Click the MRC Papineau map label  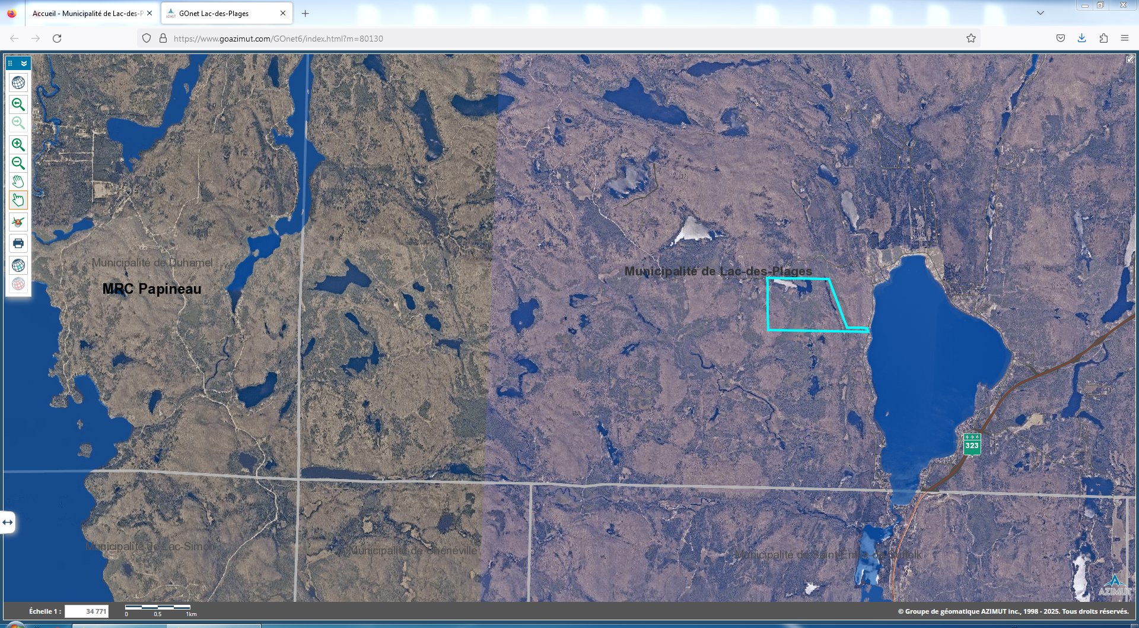pyautogui.click(x=152, y=289)
